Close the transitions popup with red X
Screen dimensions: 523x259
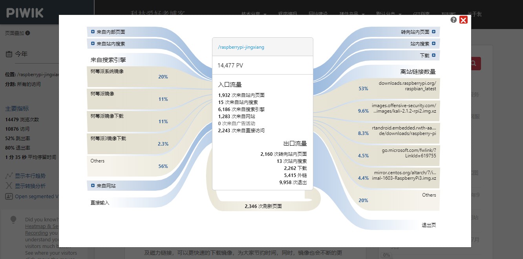(x=463, y=20)
